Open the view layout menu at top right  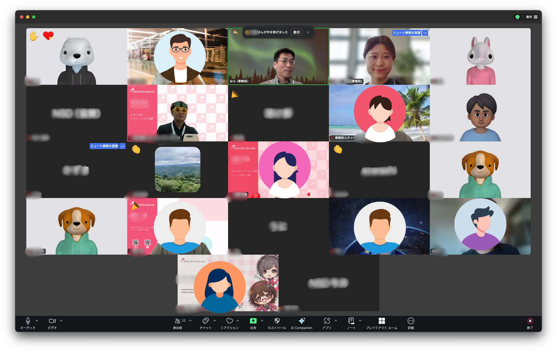click(532, 17)
